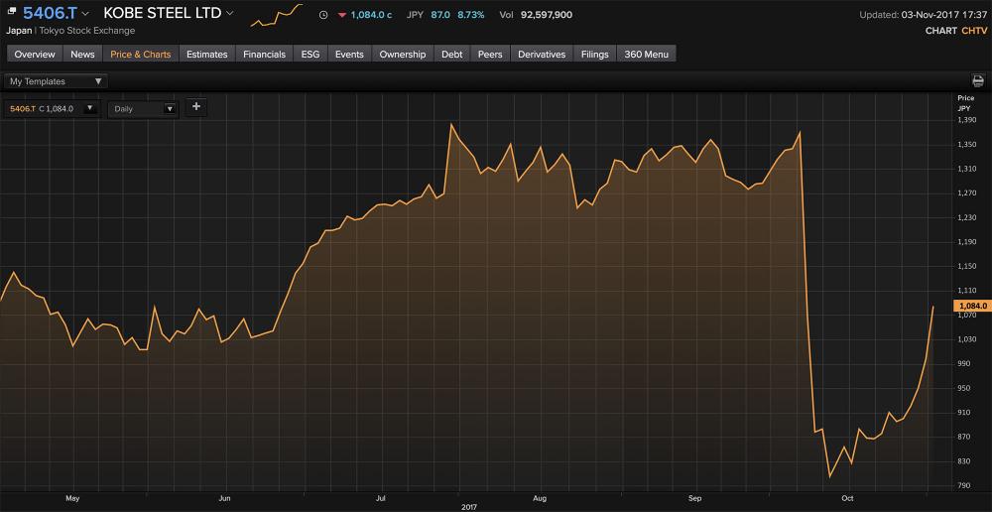Open the Derivatives tab
The image size is (992, 512).
(x=542, y=54)
